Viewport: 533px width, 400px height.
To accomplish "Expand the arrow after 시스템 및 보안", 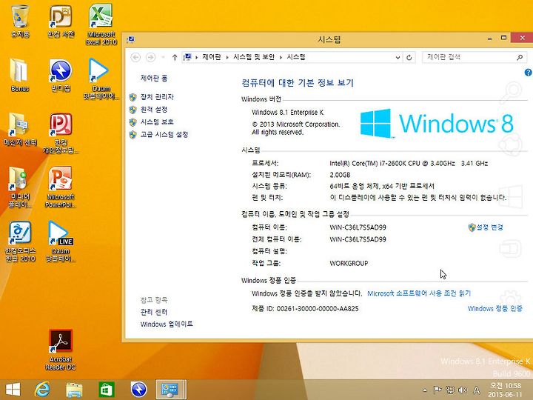I will click(281, 58).
